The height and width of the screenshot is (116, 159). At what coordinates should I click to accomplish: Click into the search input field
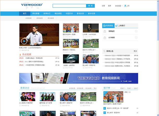click(x=69, y=6)
